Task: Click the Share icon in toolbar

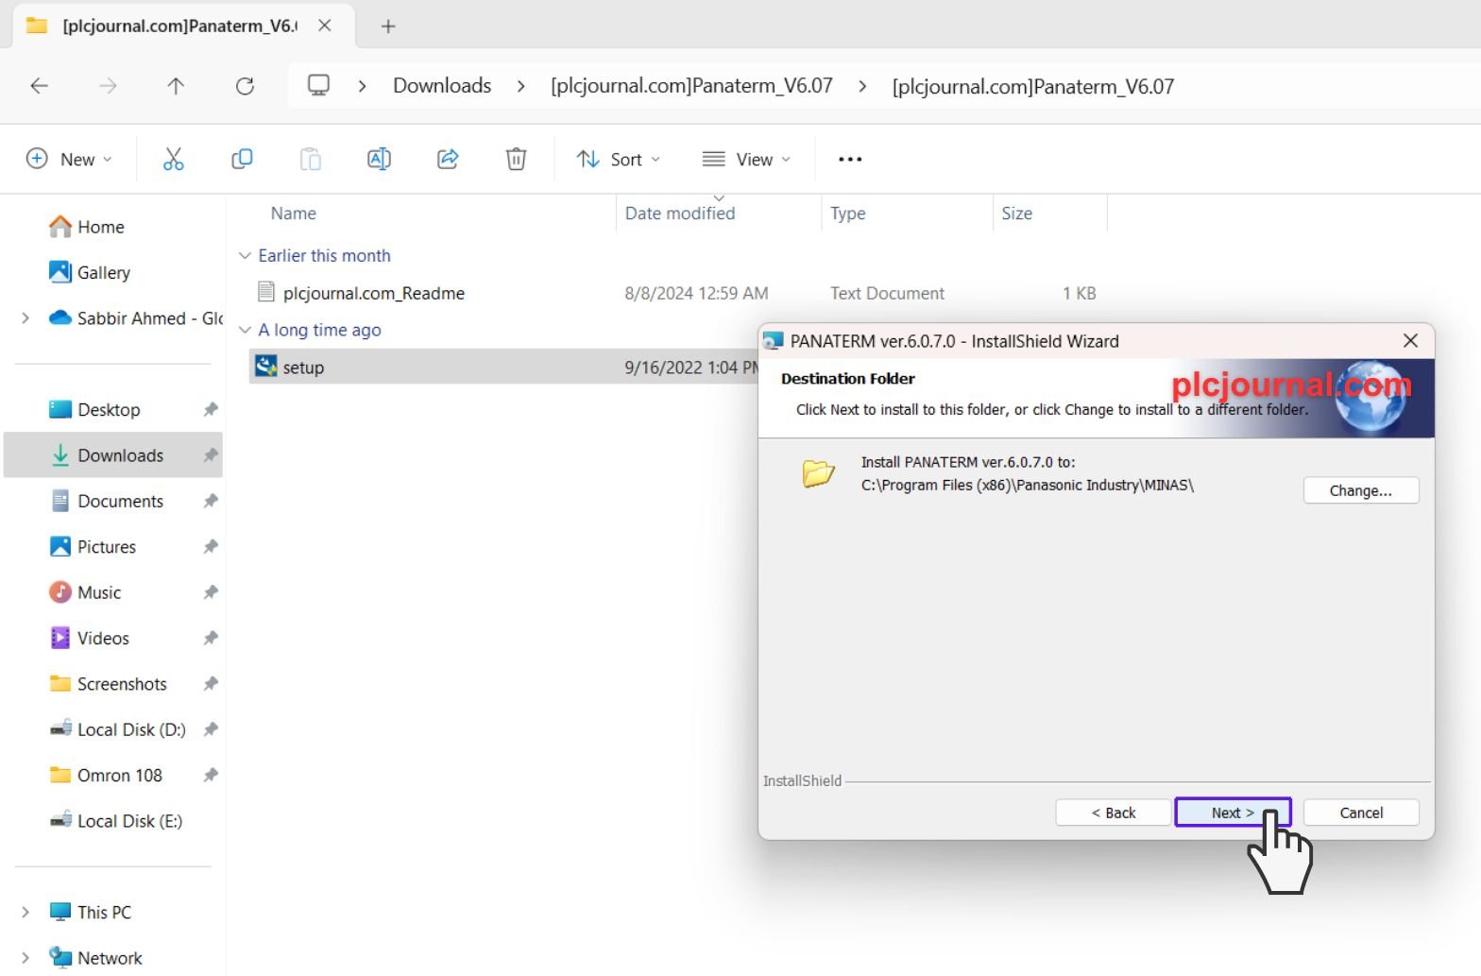Action: pos(448,159)
